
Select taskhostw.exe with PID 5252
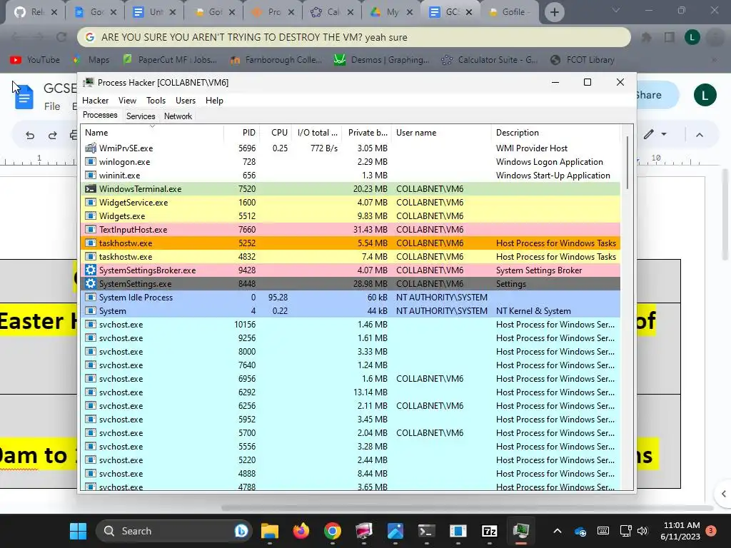(351, 243)
